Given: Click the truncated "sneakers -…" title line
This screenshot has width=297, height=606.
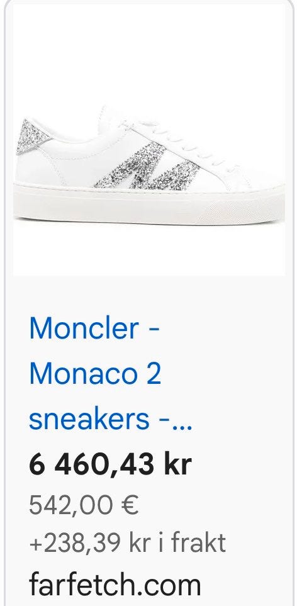Looking at the screenshot, I should click(x=111, y=419).
